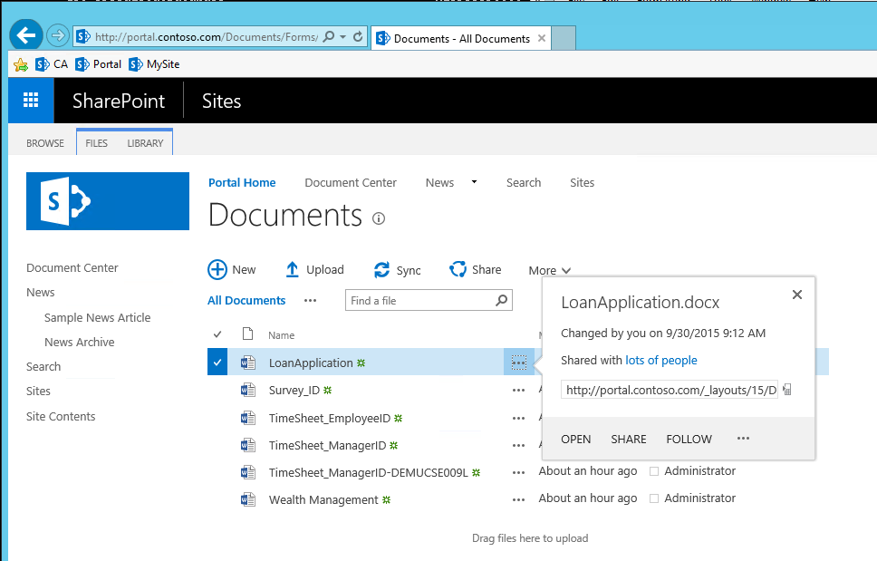The height and width of the screenshot is (561, 877).
Task: Open Sites in top navigation
Action: (x=582, y=183)
